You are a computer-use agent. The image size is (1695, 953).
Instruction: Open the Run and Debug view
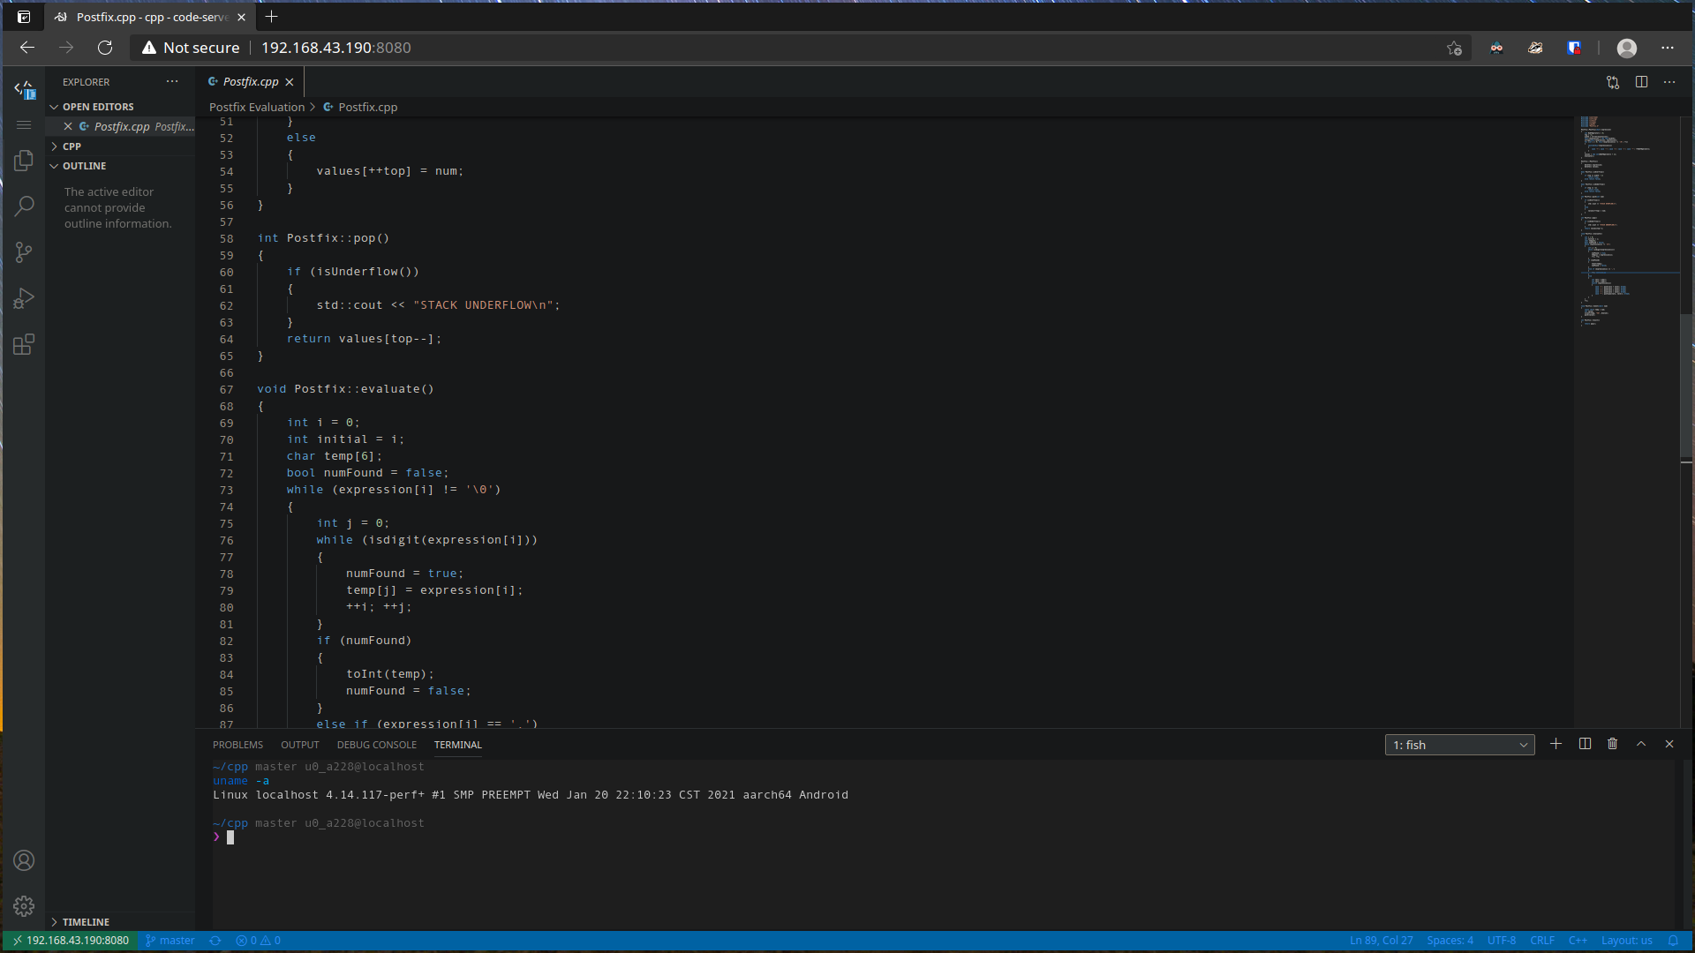click(24, 298)
